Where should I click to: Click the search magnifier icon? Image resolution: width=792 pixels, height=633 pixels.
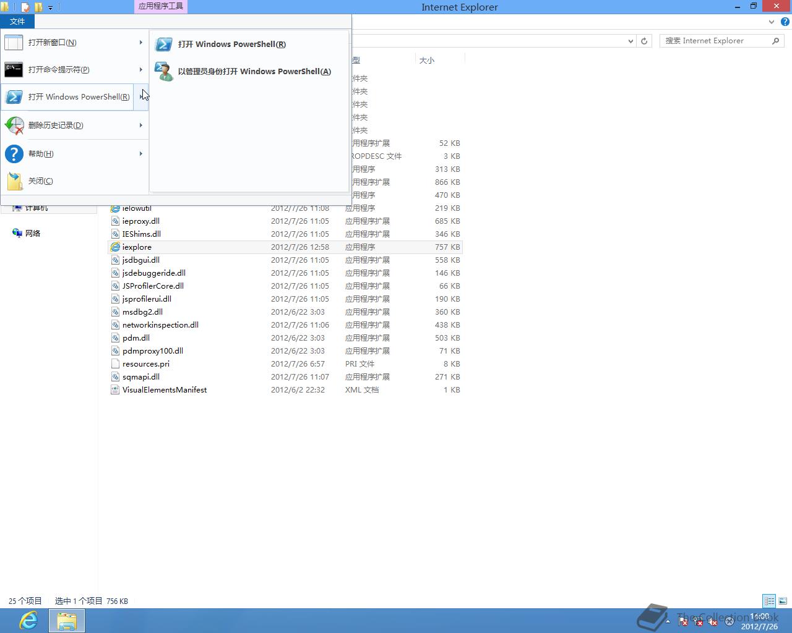(775, 41)
